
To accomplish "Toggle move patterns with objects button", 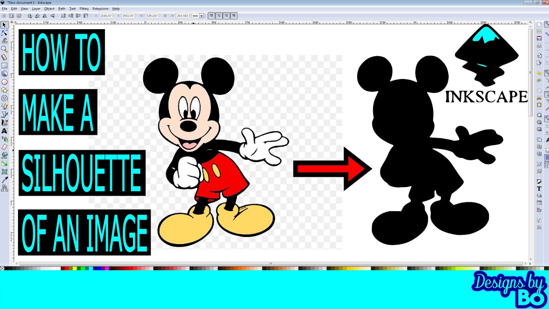I will [234, 16].
